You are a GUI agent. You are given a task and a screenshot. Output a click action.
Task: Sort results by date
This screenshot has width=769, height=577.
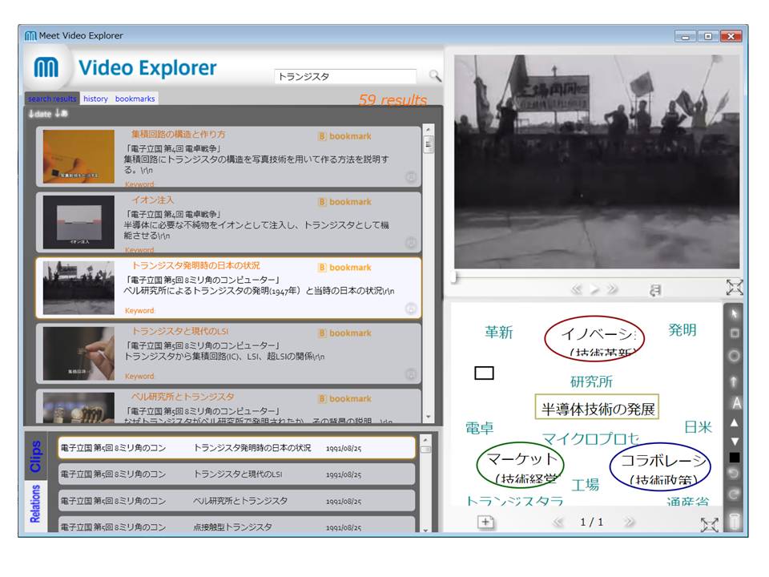(40, 114)
